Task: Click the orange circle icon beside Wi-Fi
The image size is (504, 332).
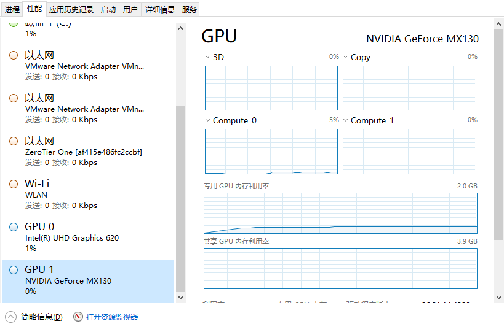Action: click(x=14, y=184)
